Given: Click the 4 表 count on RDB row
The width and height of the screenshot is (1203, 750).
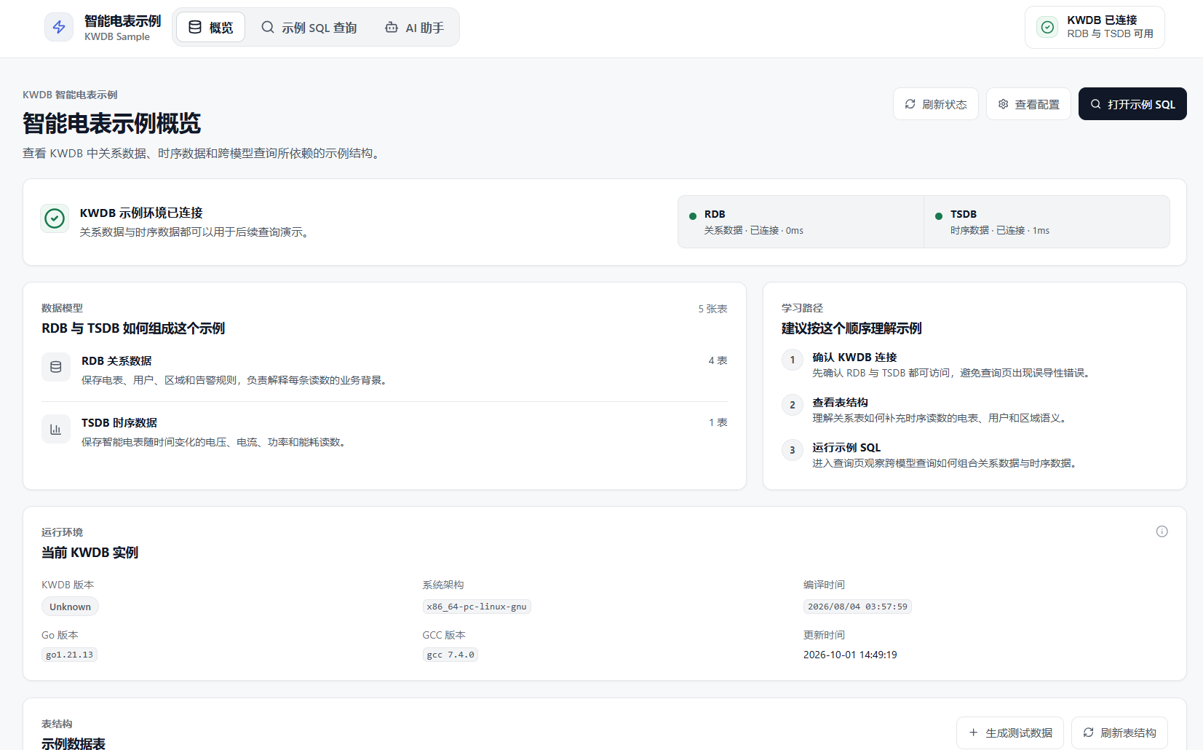Looking at the screenshot, I should (718, 360).
